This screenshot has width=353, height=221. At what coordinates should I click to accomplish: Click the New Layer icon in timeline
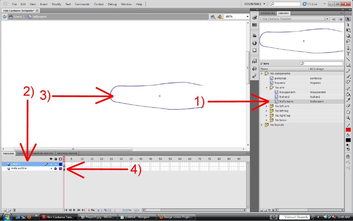(x=5, y=210)
